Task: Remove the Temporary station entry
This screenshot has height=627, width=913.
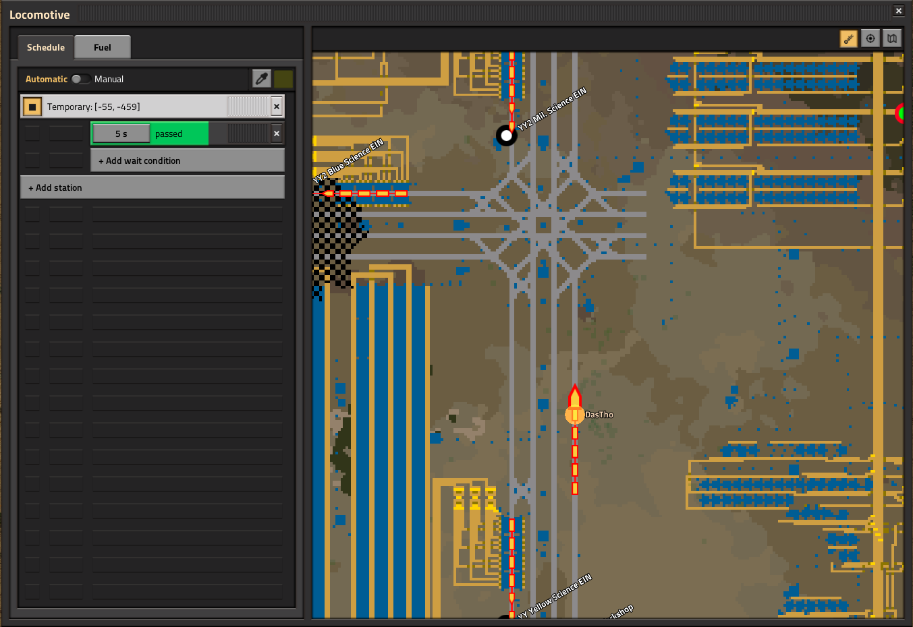Action: coord(277,107)
